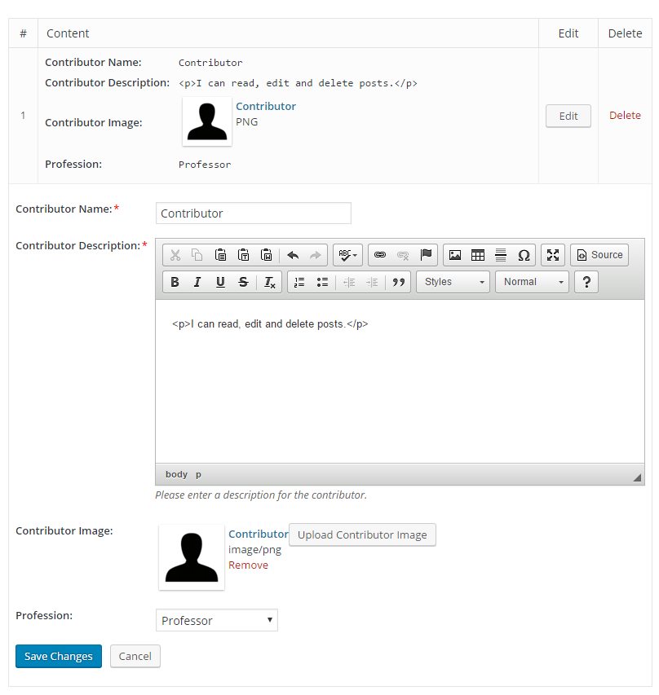Click the Unlink icon
This screenshot has height=695, width=659.
point(403,255)
